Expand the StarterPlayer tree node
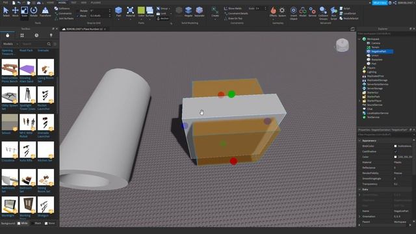 pyautogui.click(x=359, y=101)
